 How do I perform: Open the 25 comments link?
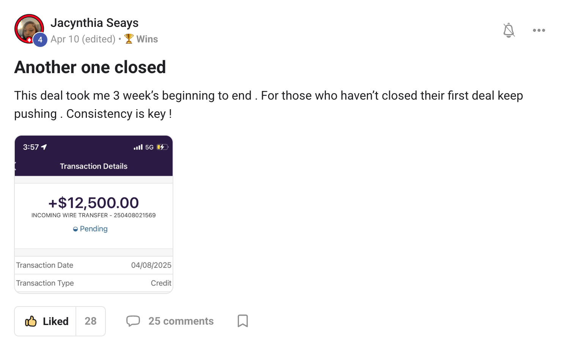tap(181, 321)
